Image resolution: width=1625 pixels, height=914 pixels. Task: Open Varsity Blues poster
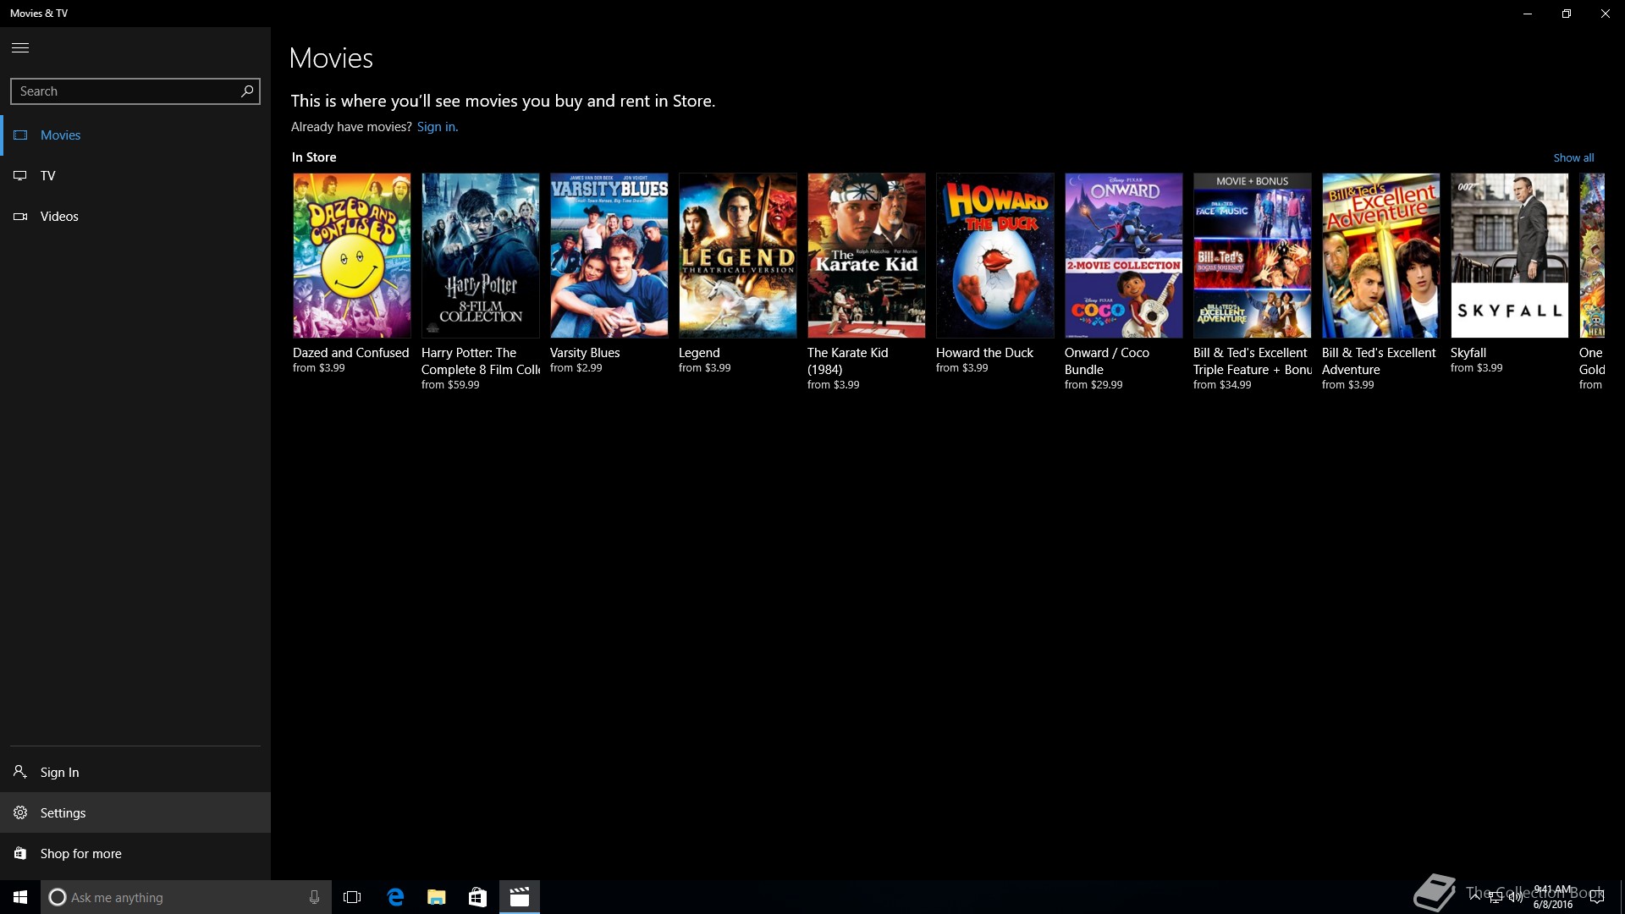pos(609,256)
